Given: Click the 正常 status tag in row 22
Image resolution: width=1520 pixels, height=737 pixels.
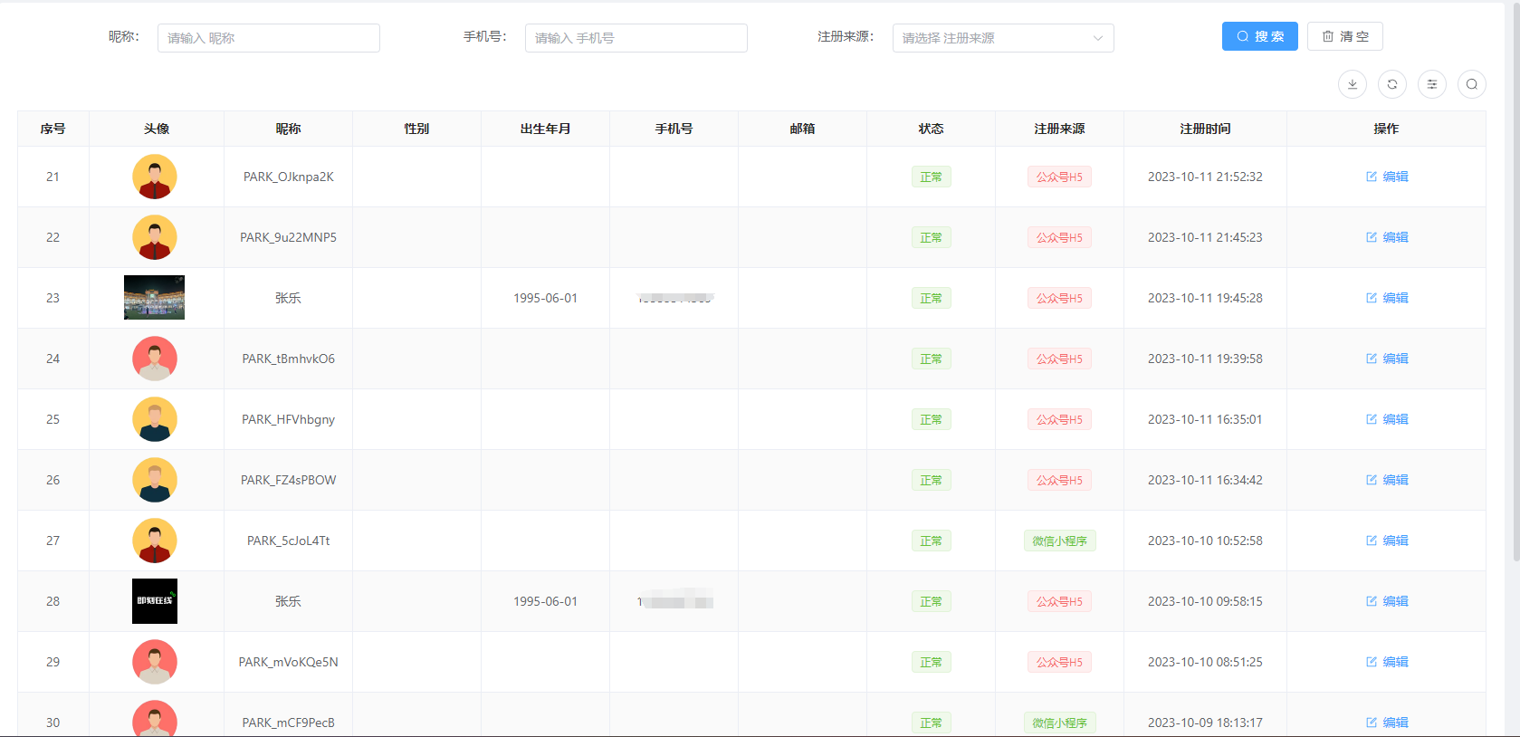Looking at the screenshot, I should (x=931, y=237).
